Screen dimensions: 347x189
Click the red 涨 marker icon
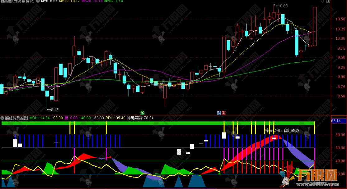(224, 113)
